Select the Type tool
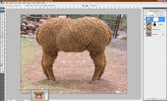 click(2, 48)
